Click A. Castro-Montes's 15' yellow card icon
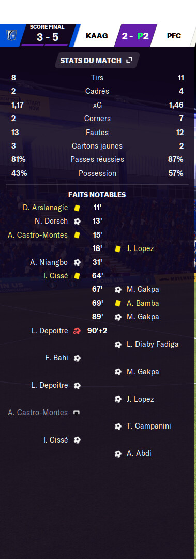The width and height of the screenshot is (196, 559). pos(77,235)
